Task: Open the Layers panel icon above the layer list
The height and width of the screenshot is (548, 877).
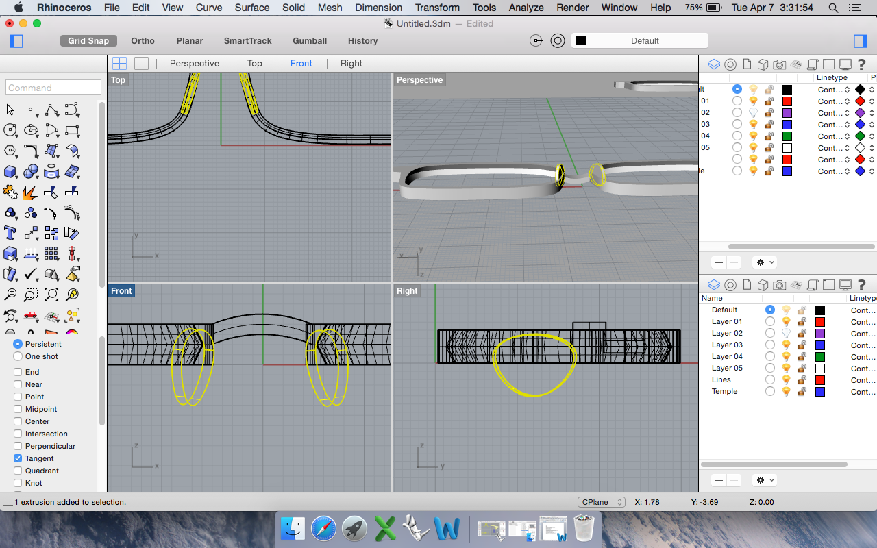Action: pos(713,285)
